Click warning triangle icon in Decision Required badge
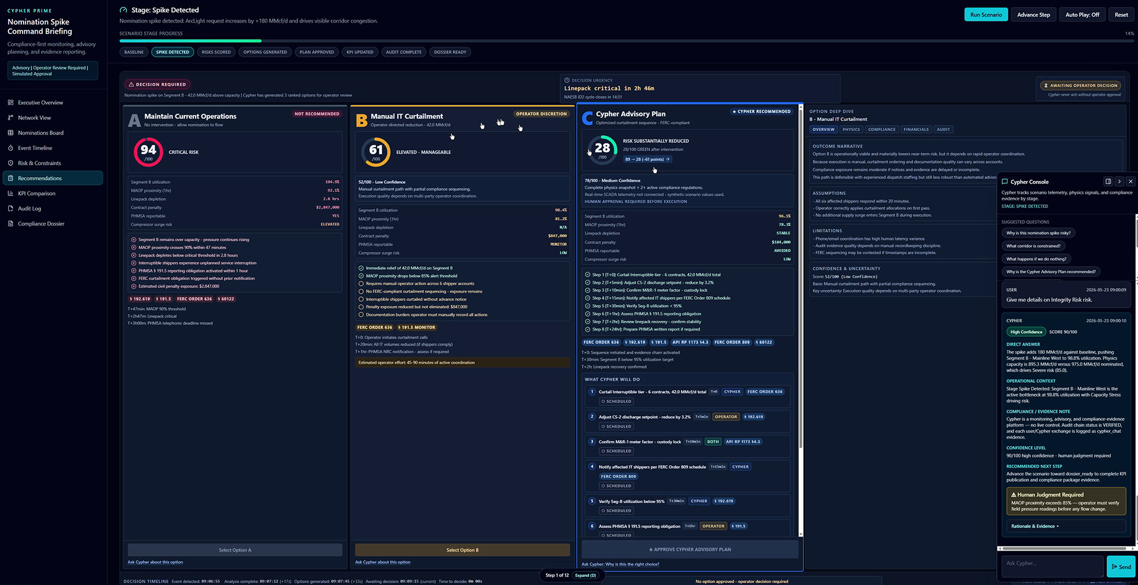The image size is (1138, 585). [132, 84]
